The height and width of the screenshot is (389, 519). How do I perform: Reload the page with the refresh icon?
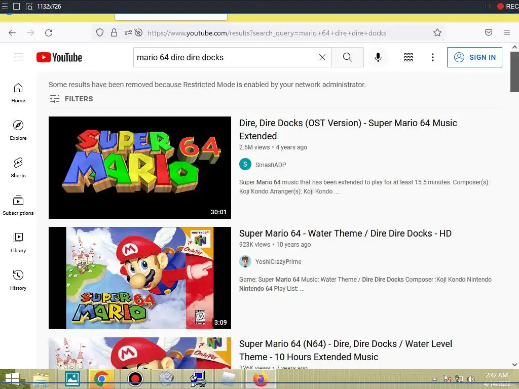pos(49,33)
